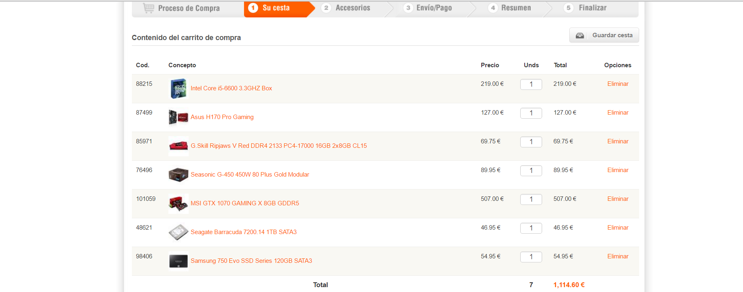Remove G.Skill Ripjaws RAM with Eliminar

pos(618,141)
